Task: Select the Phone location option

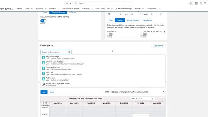Action: [45, 12]
